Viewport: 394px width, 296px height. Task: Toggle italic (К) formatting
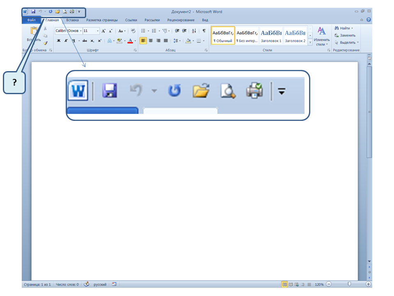coord(66,41)
